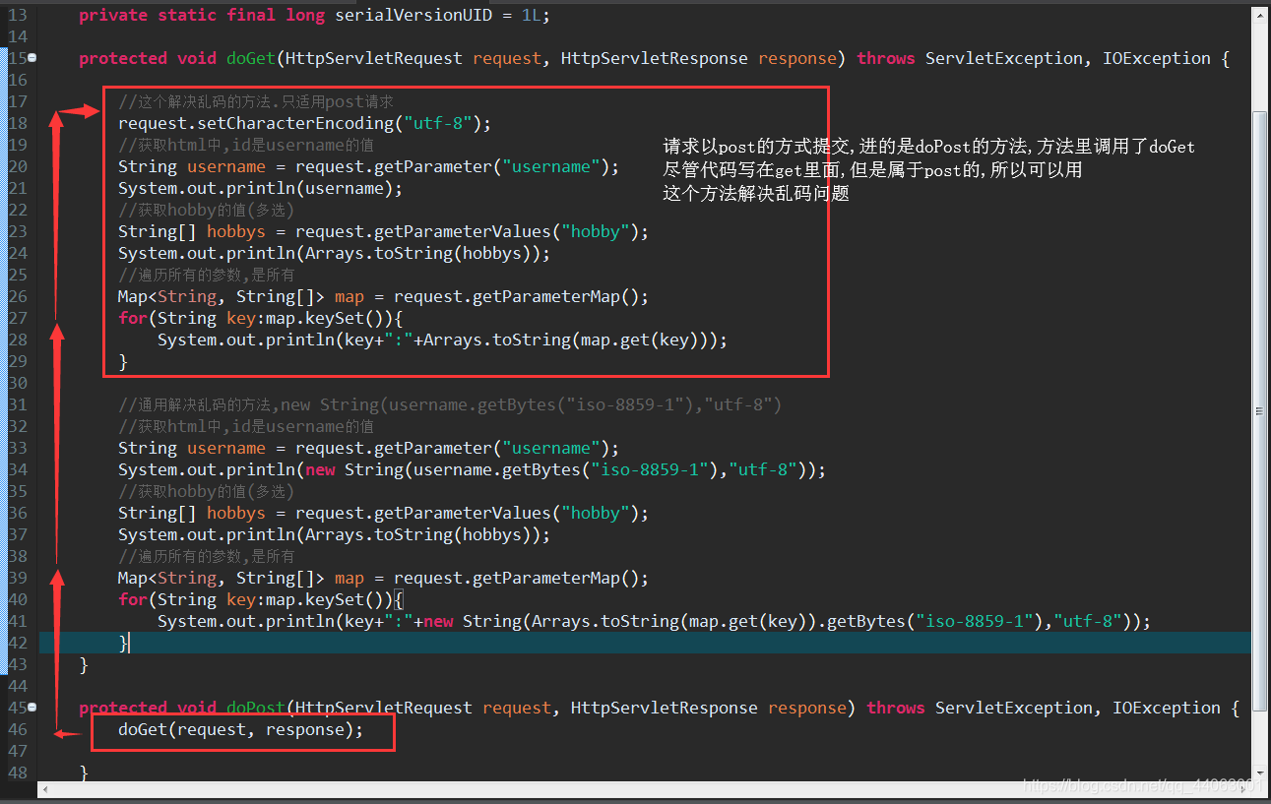Click line number 13 in the gutter
The height and width of the screenshot is (804, 1271).
[x=18, y=16]
